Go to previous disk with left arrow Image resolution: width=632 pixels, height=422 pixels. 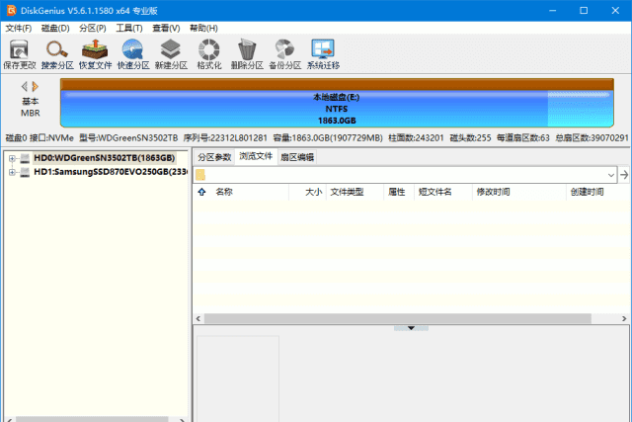(x=24, y=86)
